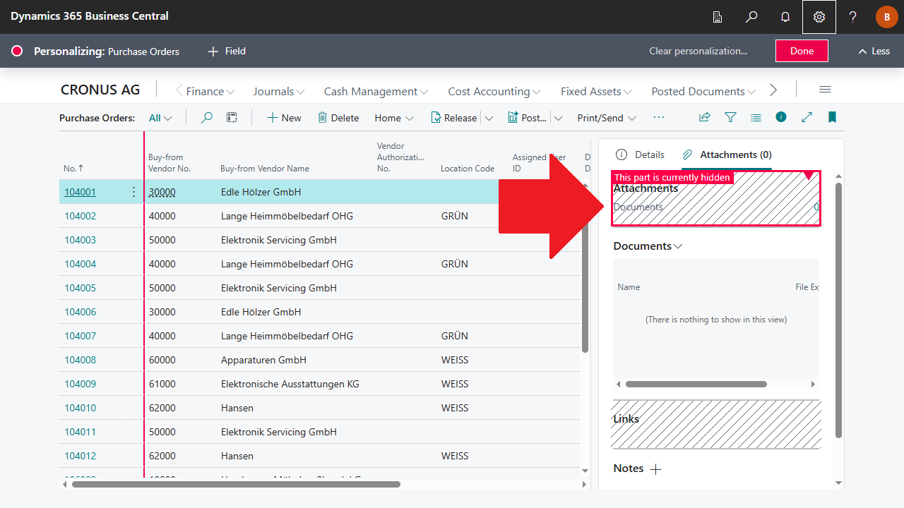Add a new note with plus icon
Viewport: 904px width, 508px height.
[x=655, y=469]
